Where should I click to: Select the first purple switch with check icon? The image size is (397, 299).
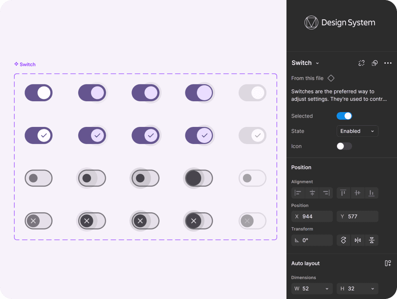(39, 135)
